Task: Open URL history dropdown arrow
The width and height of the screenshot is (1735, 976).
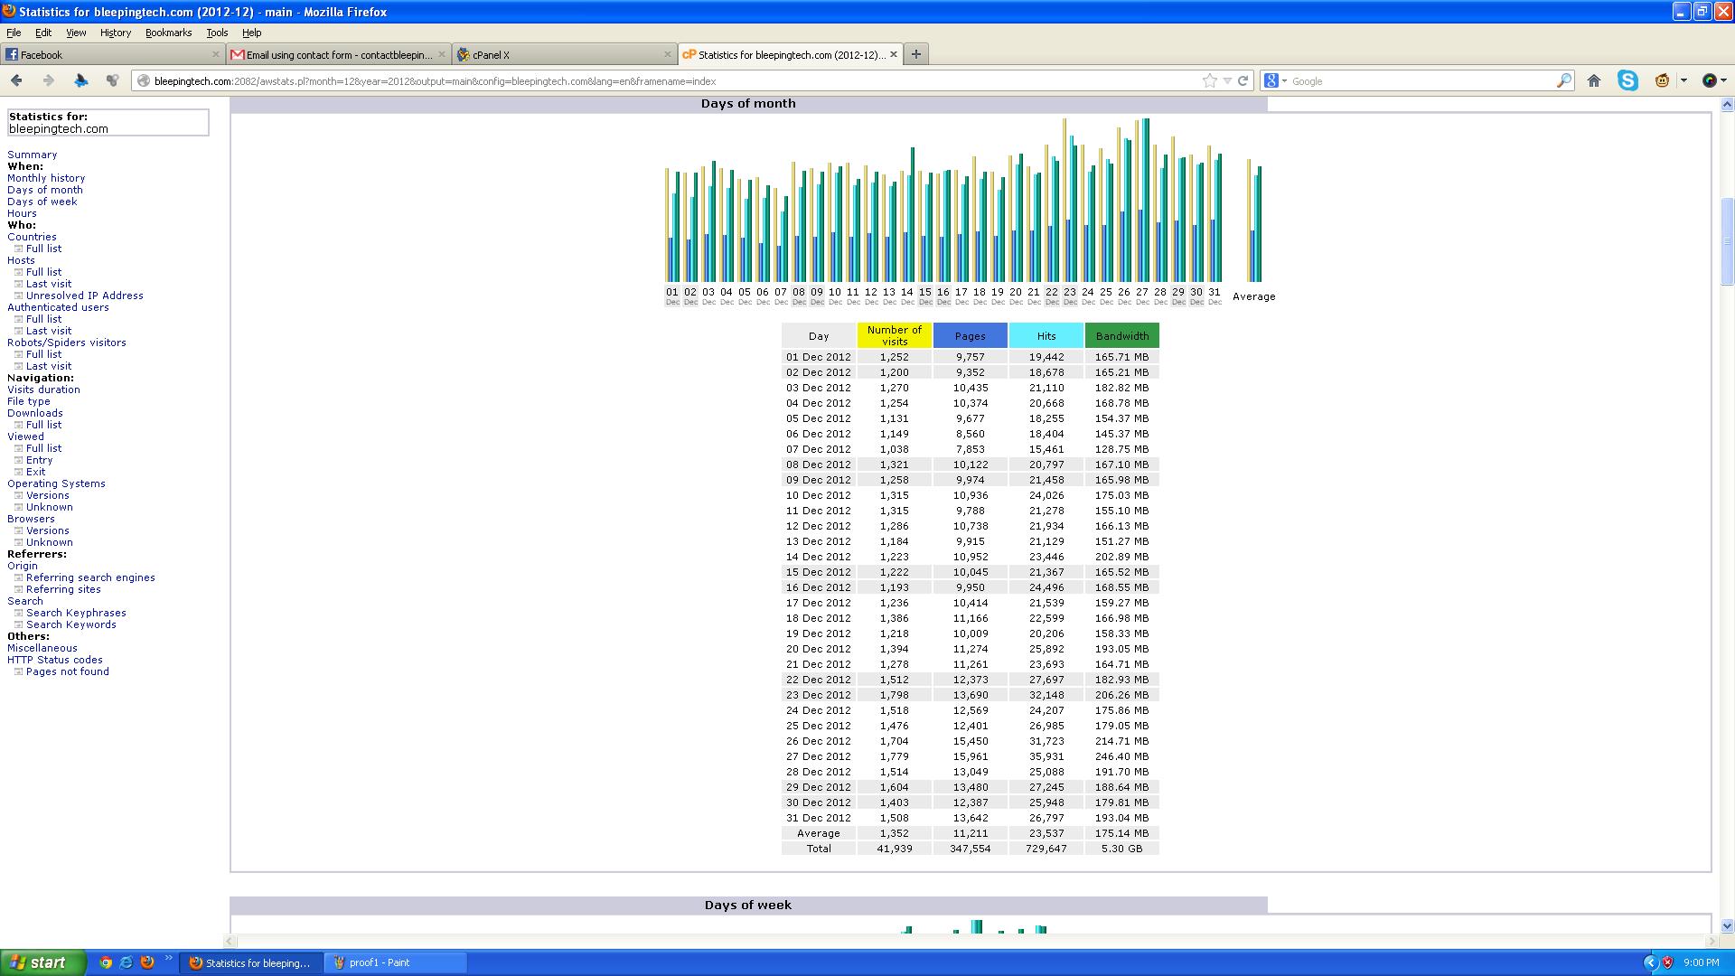Action: click(x=1227, y=80)
